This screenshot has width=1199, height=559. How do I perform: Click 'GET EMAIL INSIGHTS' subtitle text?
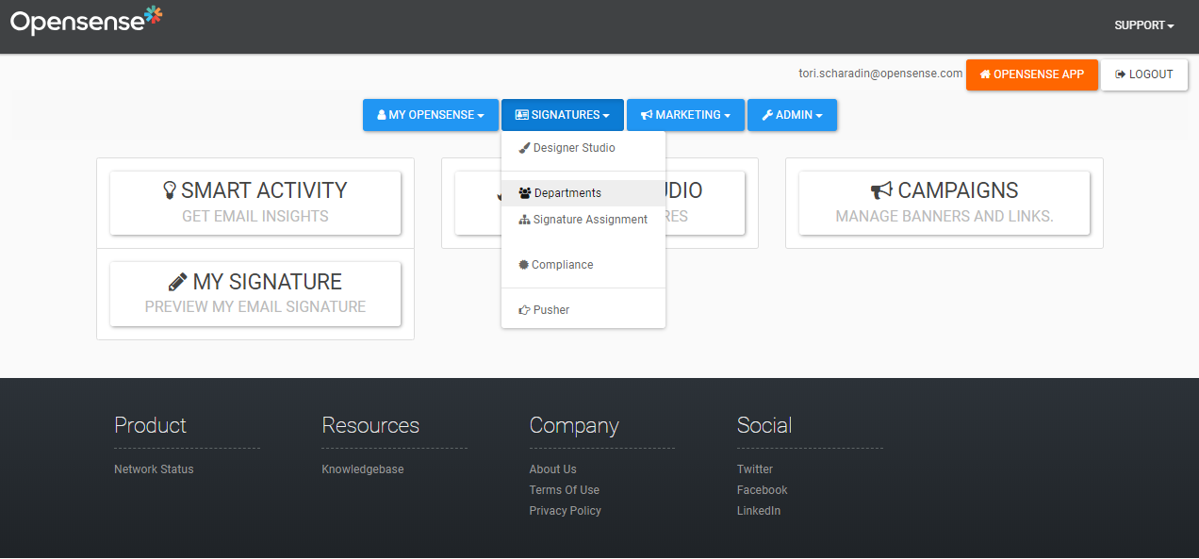click(x=255, y=216)
